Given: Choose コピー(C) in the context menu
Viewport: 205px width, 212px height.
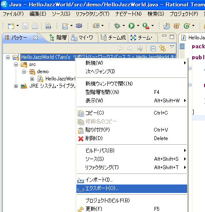Looking at the screenshot, I should [132, 113].
